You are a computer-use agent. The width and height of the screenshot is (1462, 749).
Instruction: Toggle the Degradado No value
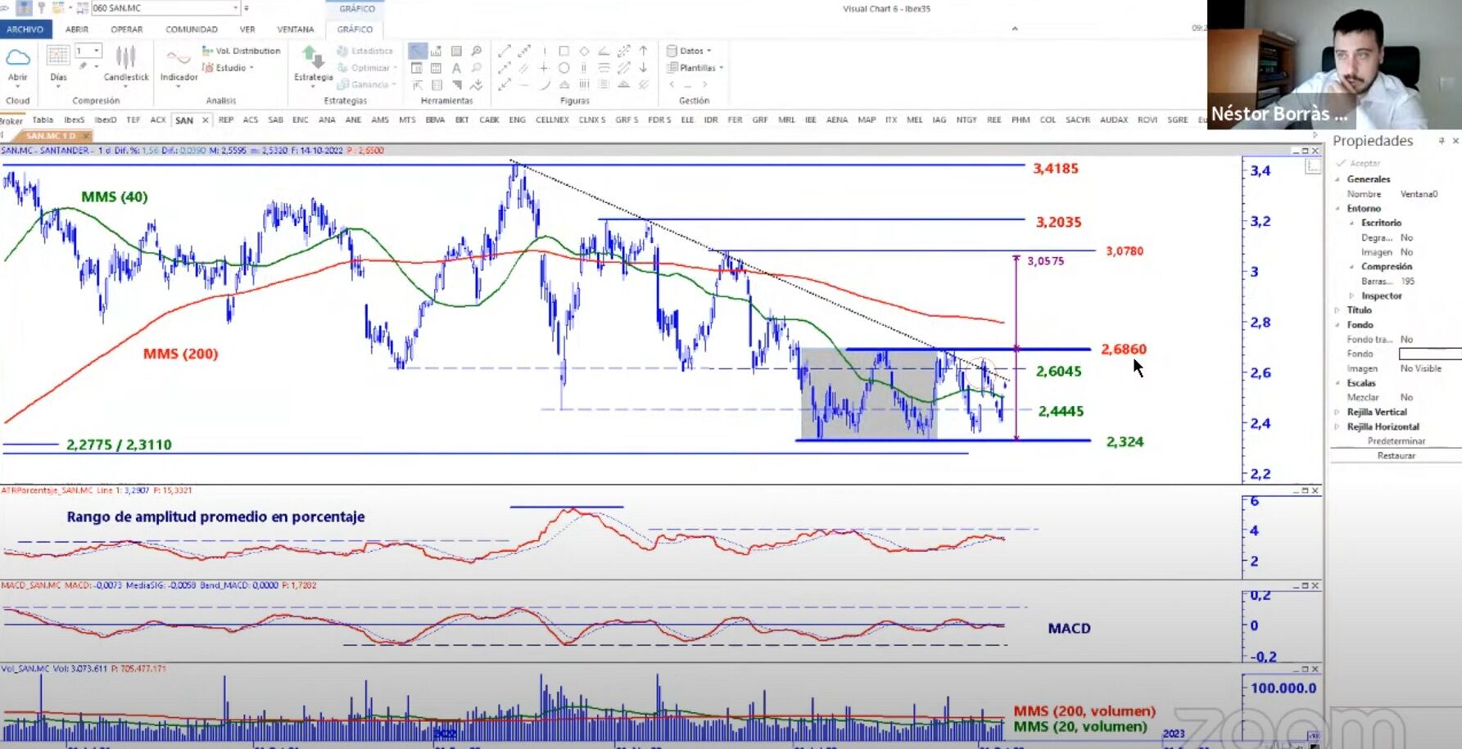pos(1406,237)
